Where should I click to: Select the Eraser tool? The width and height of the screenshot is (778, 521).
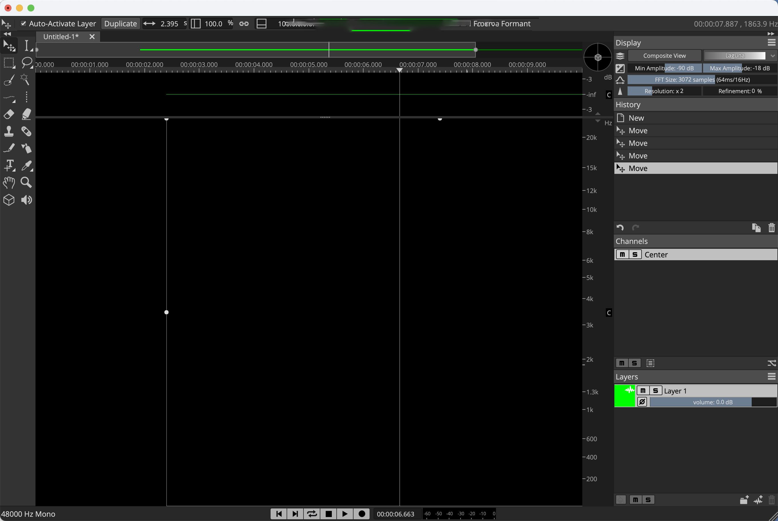coord(9,114)
